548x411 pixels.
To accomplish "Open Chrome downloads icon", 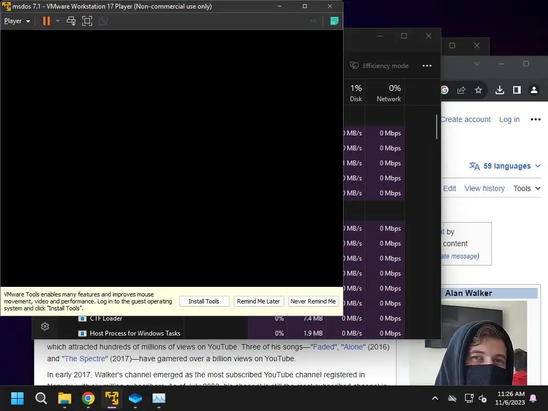I will pyautogui.click(x=500, y=90).
